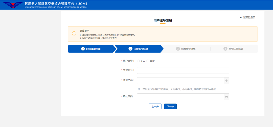Click the 温馨提示 title text
The width and height of the screenshot is (273, 127).
click(x=84, y=31)
